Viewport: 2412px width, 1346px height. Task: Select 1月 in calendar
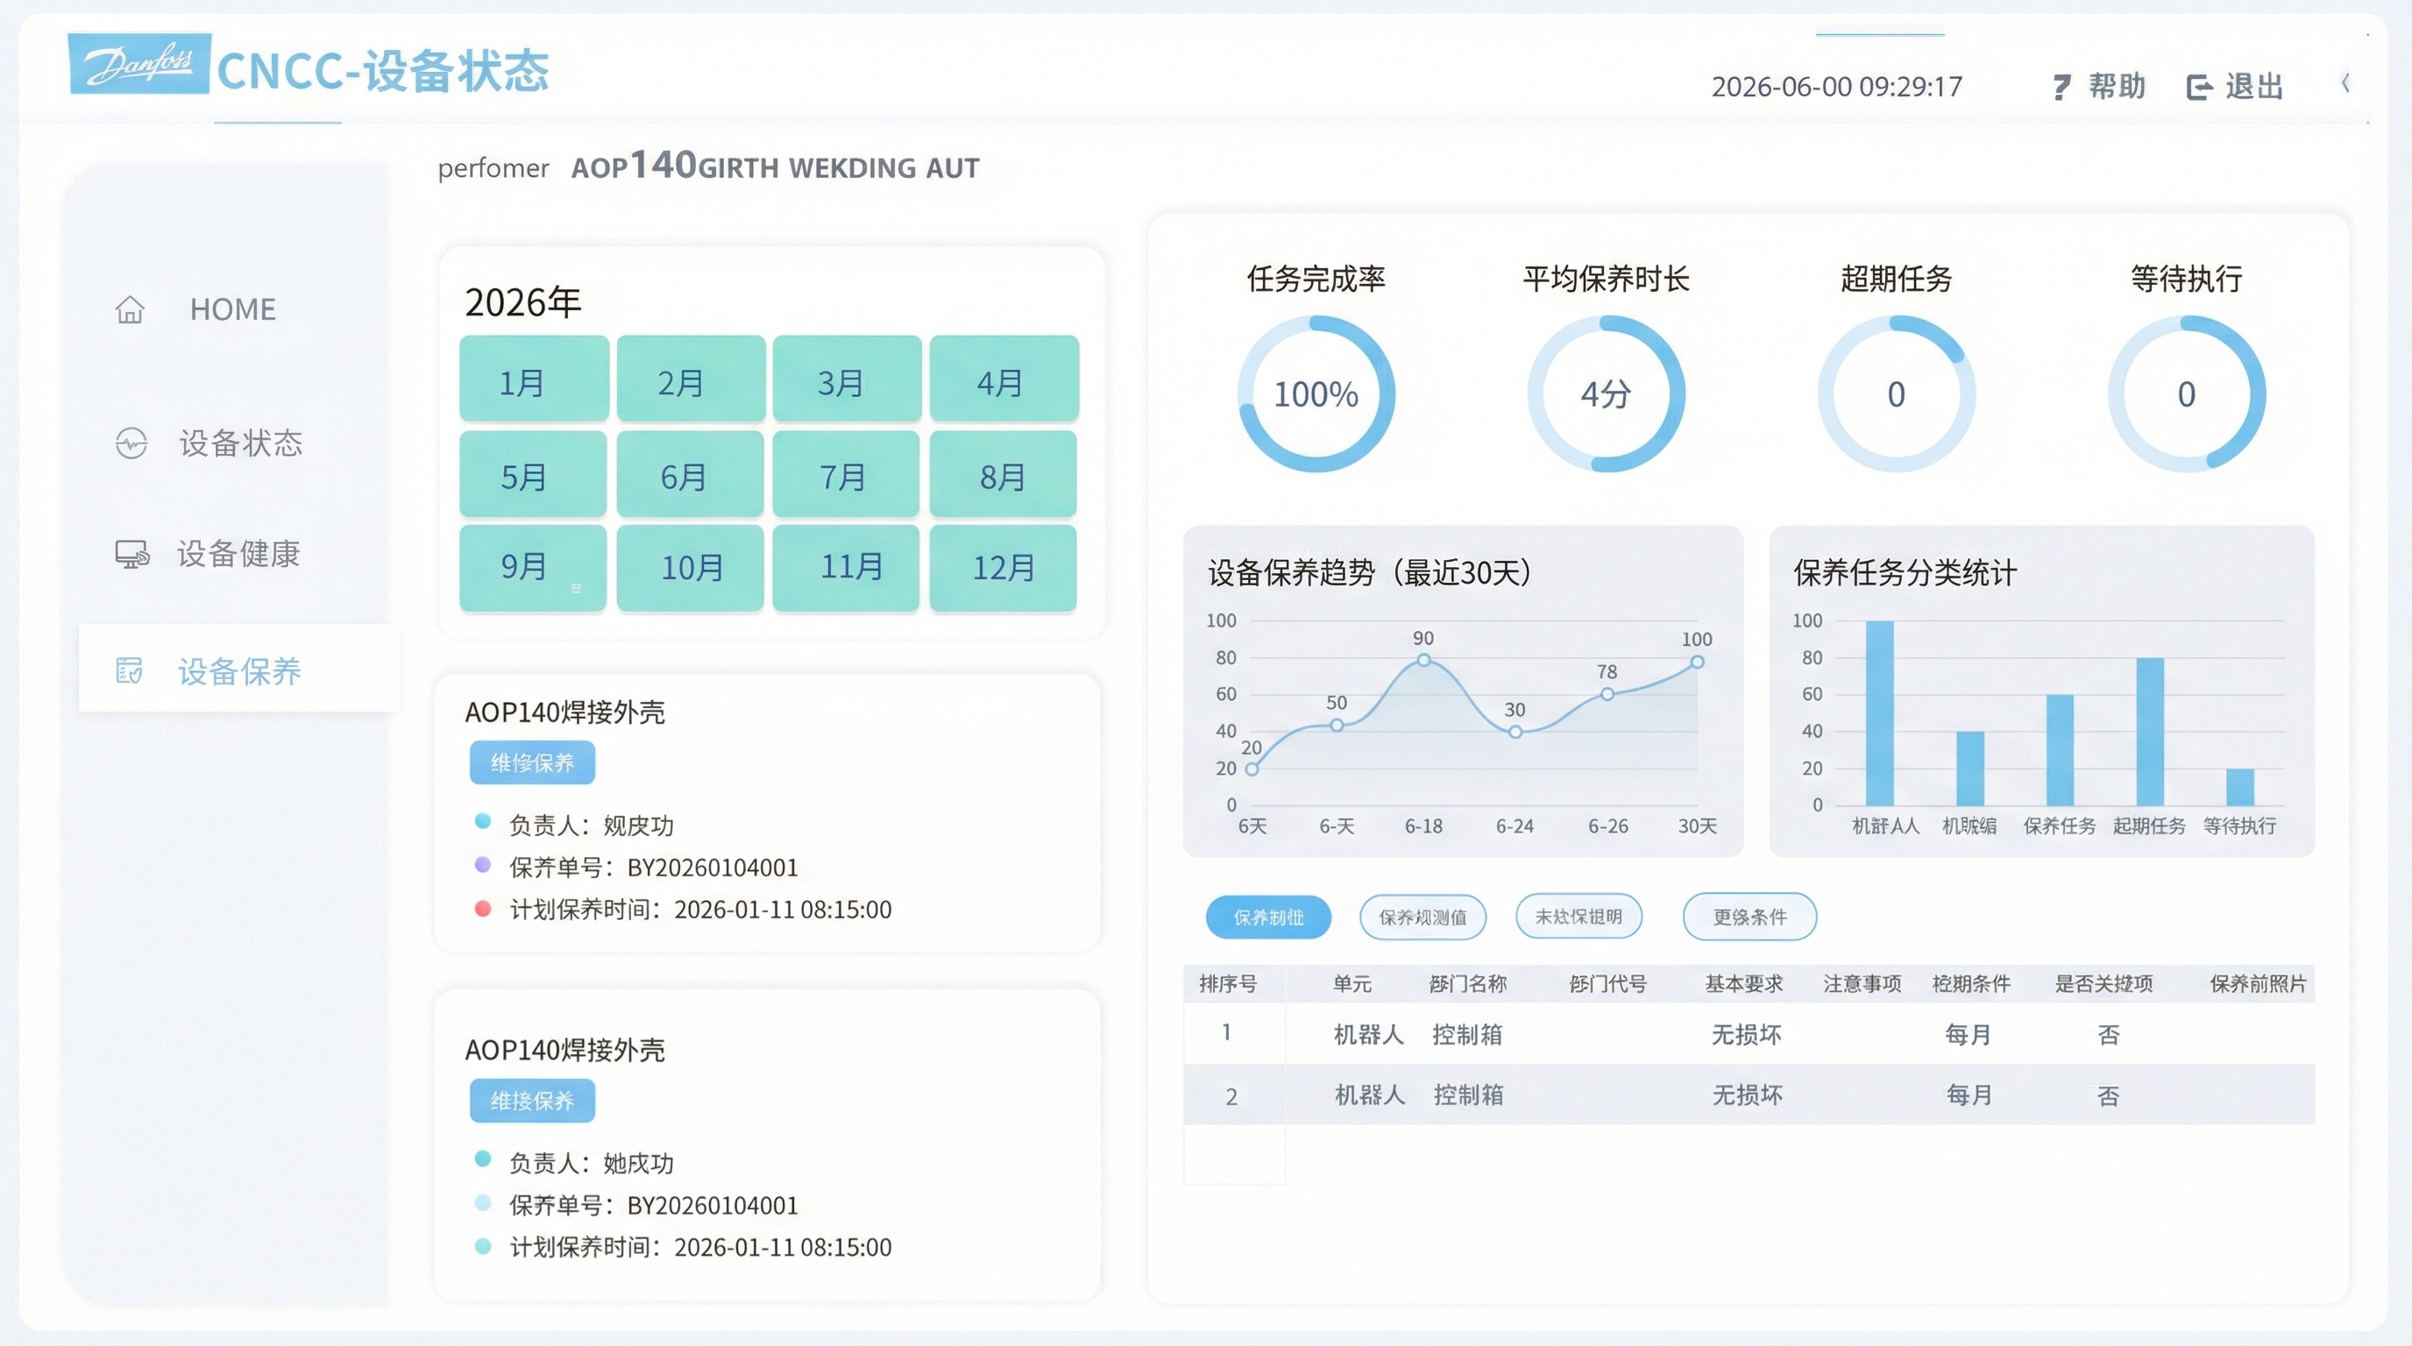click(534, 379)
